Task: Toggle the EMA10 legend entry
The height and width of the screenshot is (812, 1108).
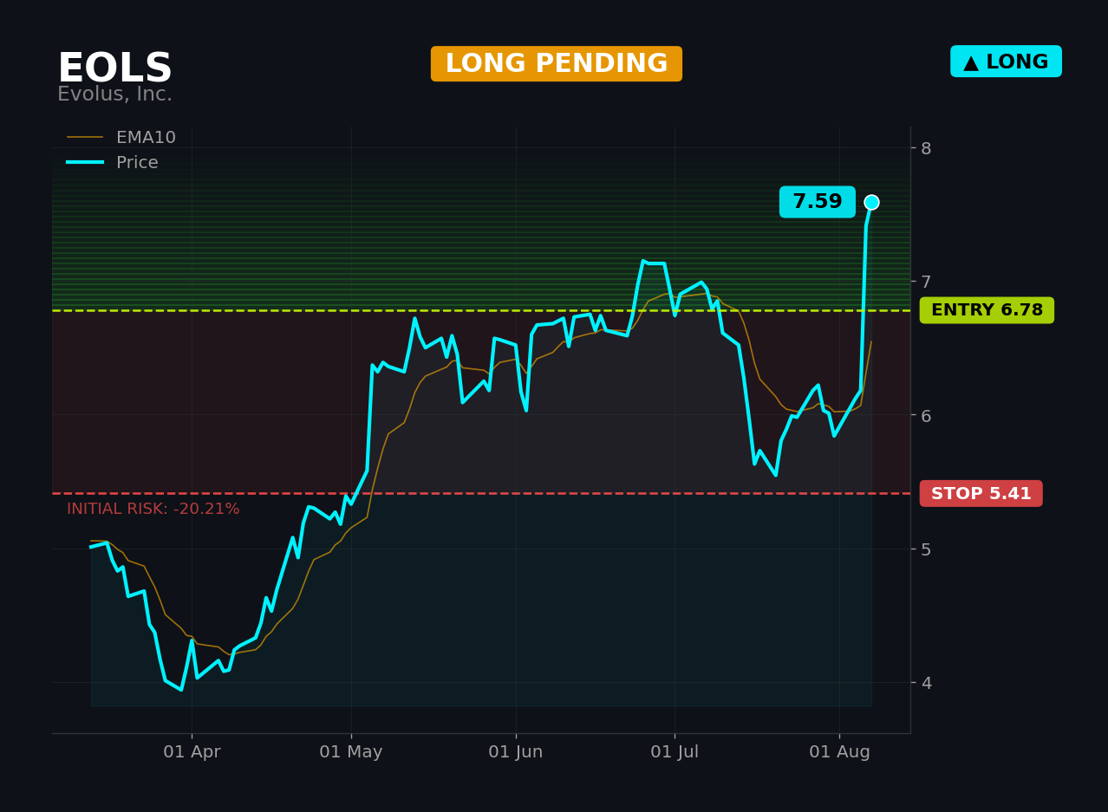Action: [121, 138]
